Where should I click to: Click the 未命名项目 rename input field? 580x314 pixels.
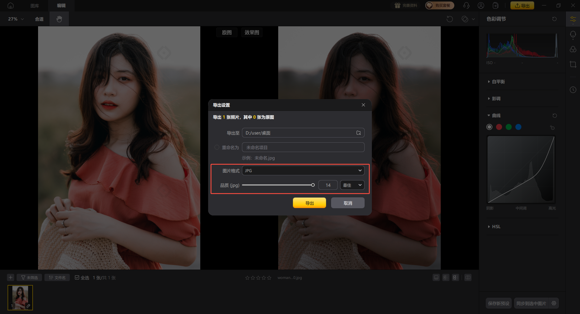[303, 147]
